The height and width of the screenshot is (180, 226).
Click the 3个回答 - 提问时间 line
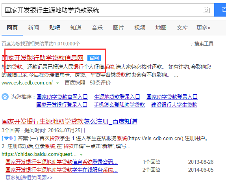43,130
